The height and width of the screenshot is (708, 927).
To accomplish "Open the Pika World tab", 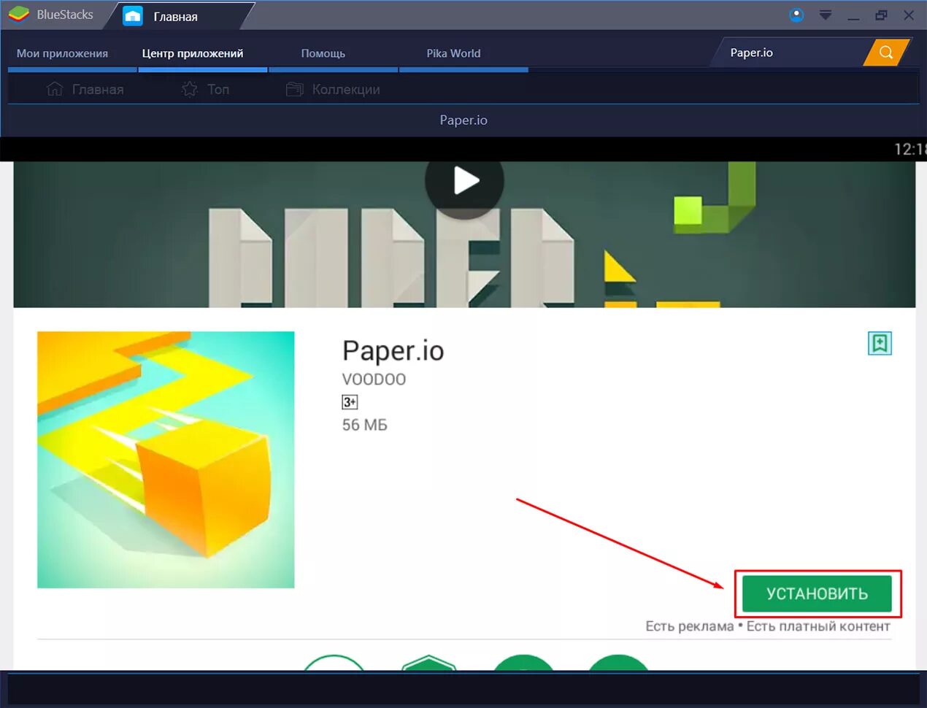I will 454,53.
